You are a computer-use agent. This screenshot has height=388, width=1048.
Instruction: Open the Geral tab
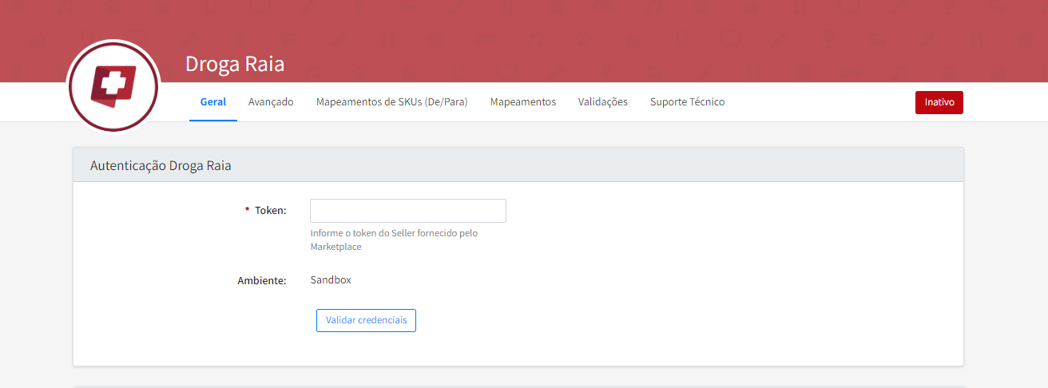213,102
